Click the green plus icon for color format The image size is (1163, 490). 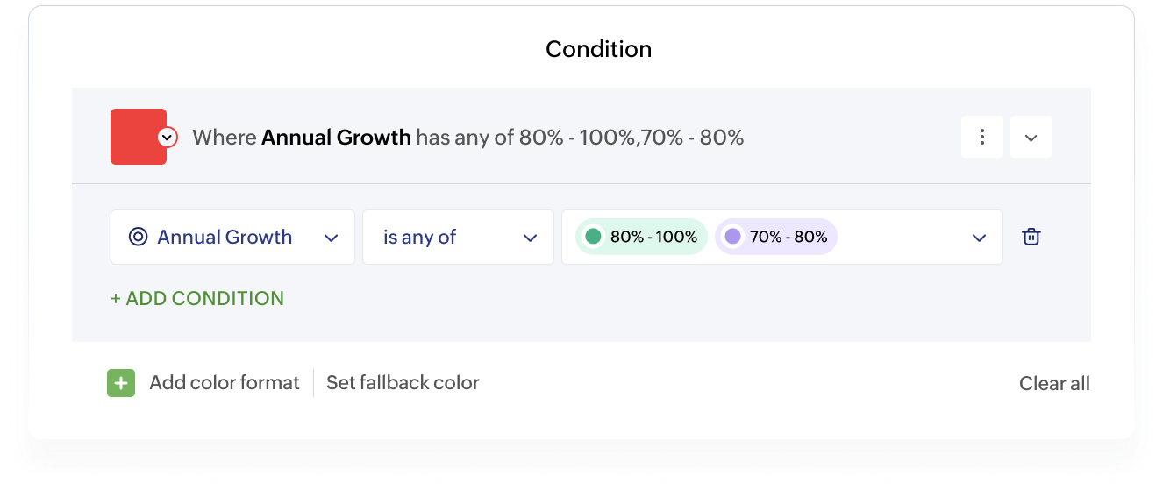click(121, 383)
